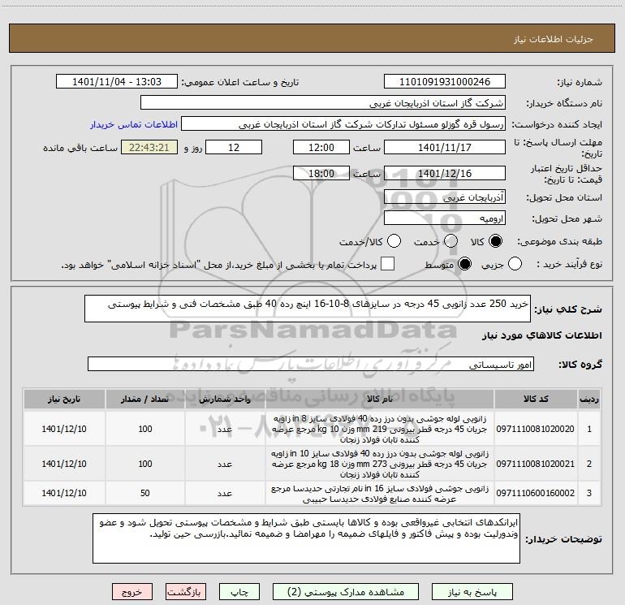
Task: Click the واحد شمارش column header
Action: coord(225,399)
